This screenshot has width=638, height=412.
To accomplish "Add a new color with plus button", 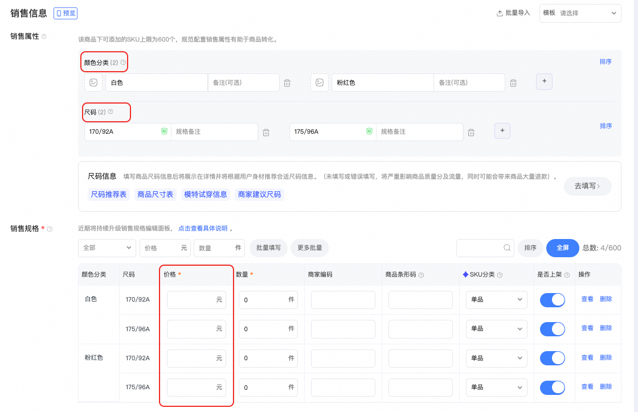I will coord(544,81).
